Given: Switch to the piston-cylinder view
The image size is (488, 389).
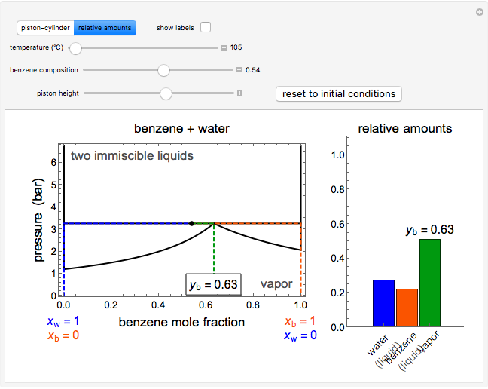Looking at the screenshot, I should (45, 28).
